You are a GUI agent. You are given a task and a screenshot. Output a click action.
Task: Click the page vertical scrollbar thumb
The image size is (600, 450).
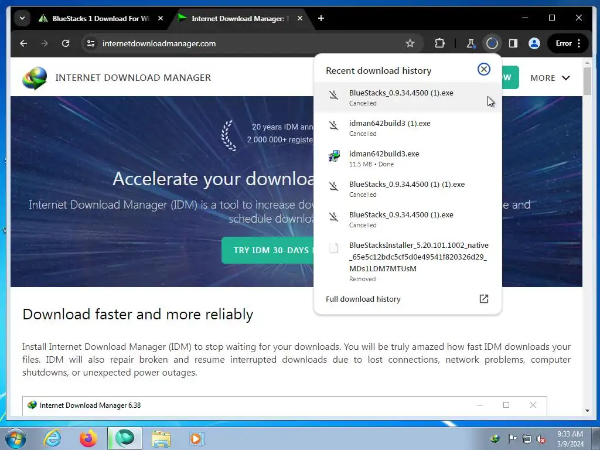pyautogui.click(x=587, y=81)
